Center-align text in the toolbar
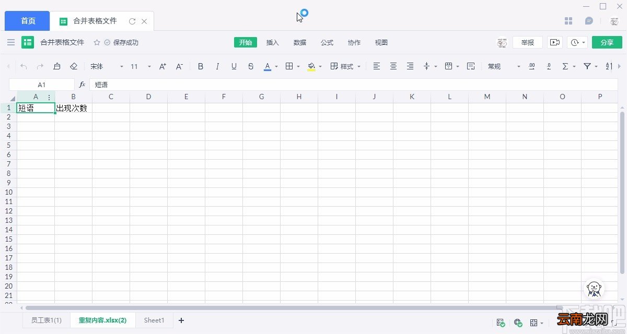Screen dimensions: 627x334 [x=393, y=66]
